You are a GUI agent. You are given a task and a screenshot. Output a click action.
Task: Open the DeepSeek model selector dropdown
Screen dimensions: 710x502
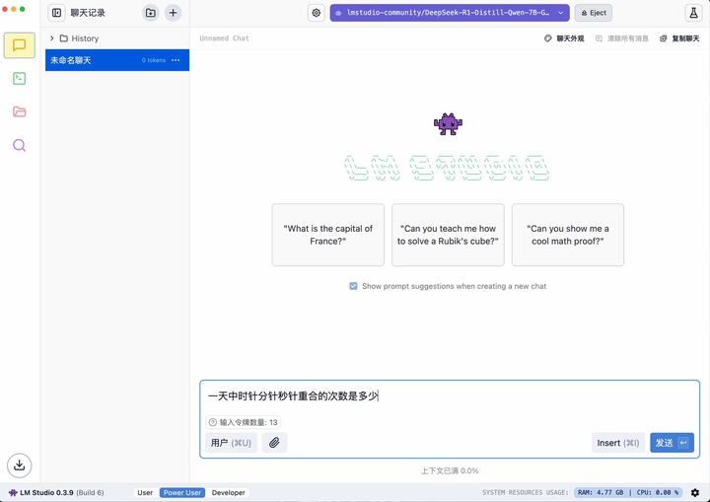point(450,13)
